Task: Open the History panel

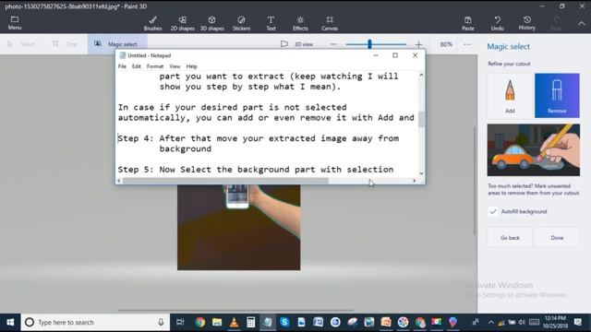Action: (526, 23)
